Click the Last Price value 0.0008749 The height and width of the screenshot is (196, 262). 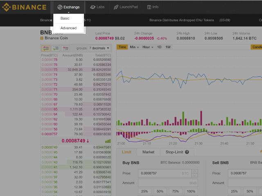pos(104,38)
